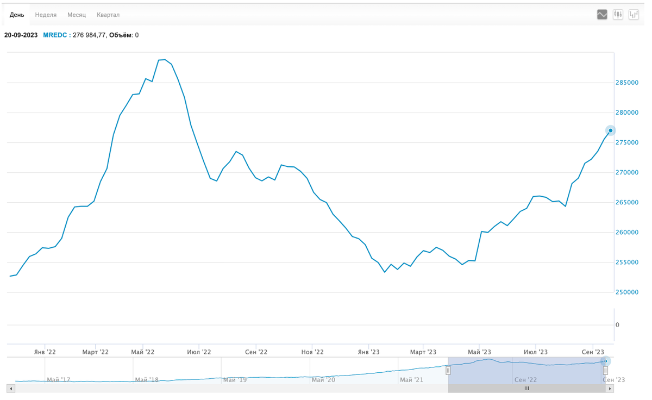
Task: Select the line chart type icon
Action: [x=602, y=15]
